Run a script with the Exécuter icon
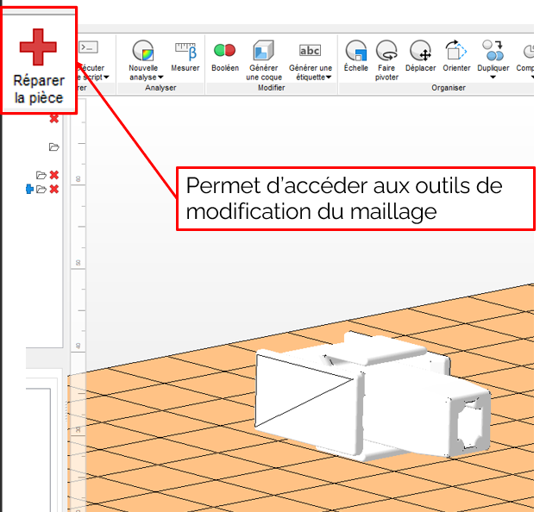The width and height of the screenshot is (540, 512). click(89, 48)
